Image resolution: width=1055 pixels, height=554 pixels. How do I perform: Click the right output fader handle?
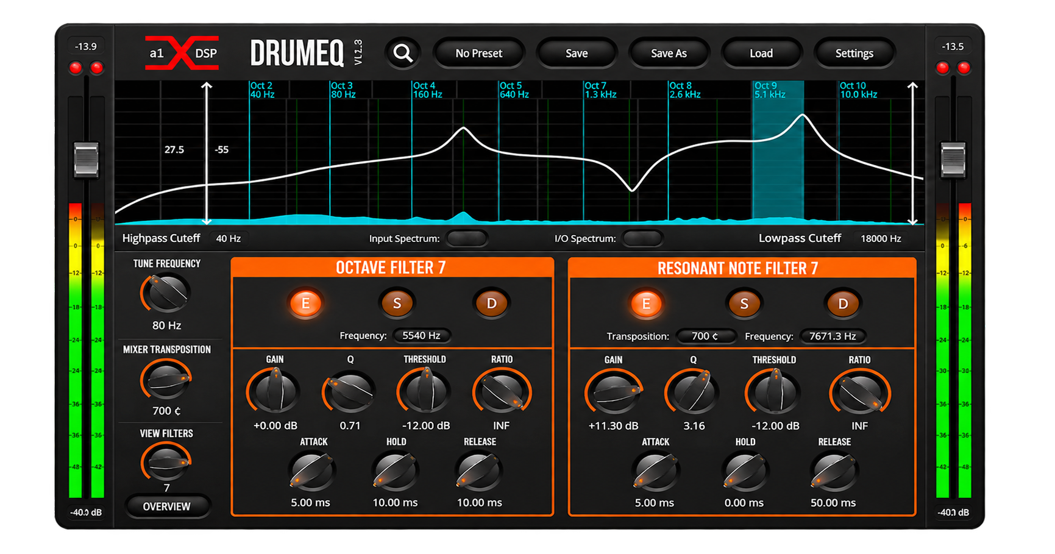click(x=953, y=160)
